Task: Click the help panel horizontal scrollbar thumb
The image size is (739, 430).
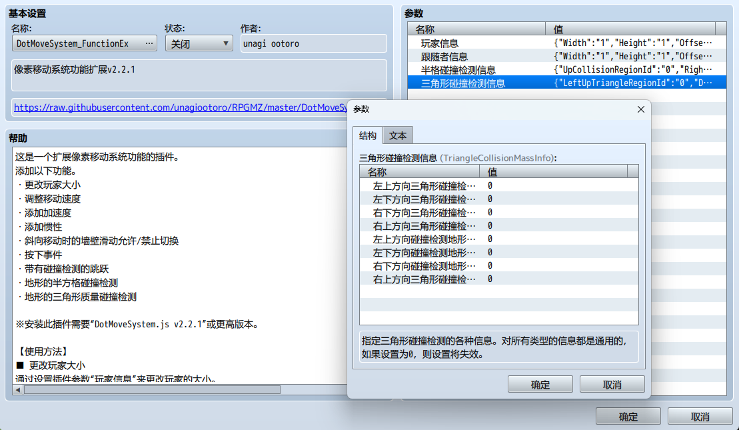Action: pyautogui.click(x=152, y=390)
